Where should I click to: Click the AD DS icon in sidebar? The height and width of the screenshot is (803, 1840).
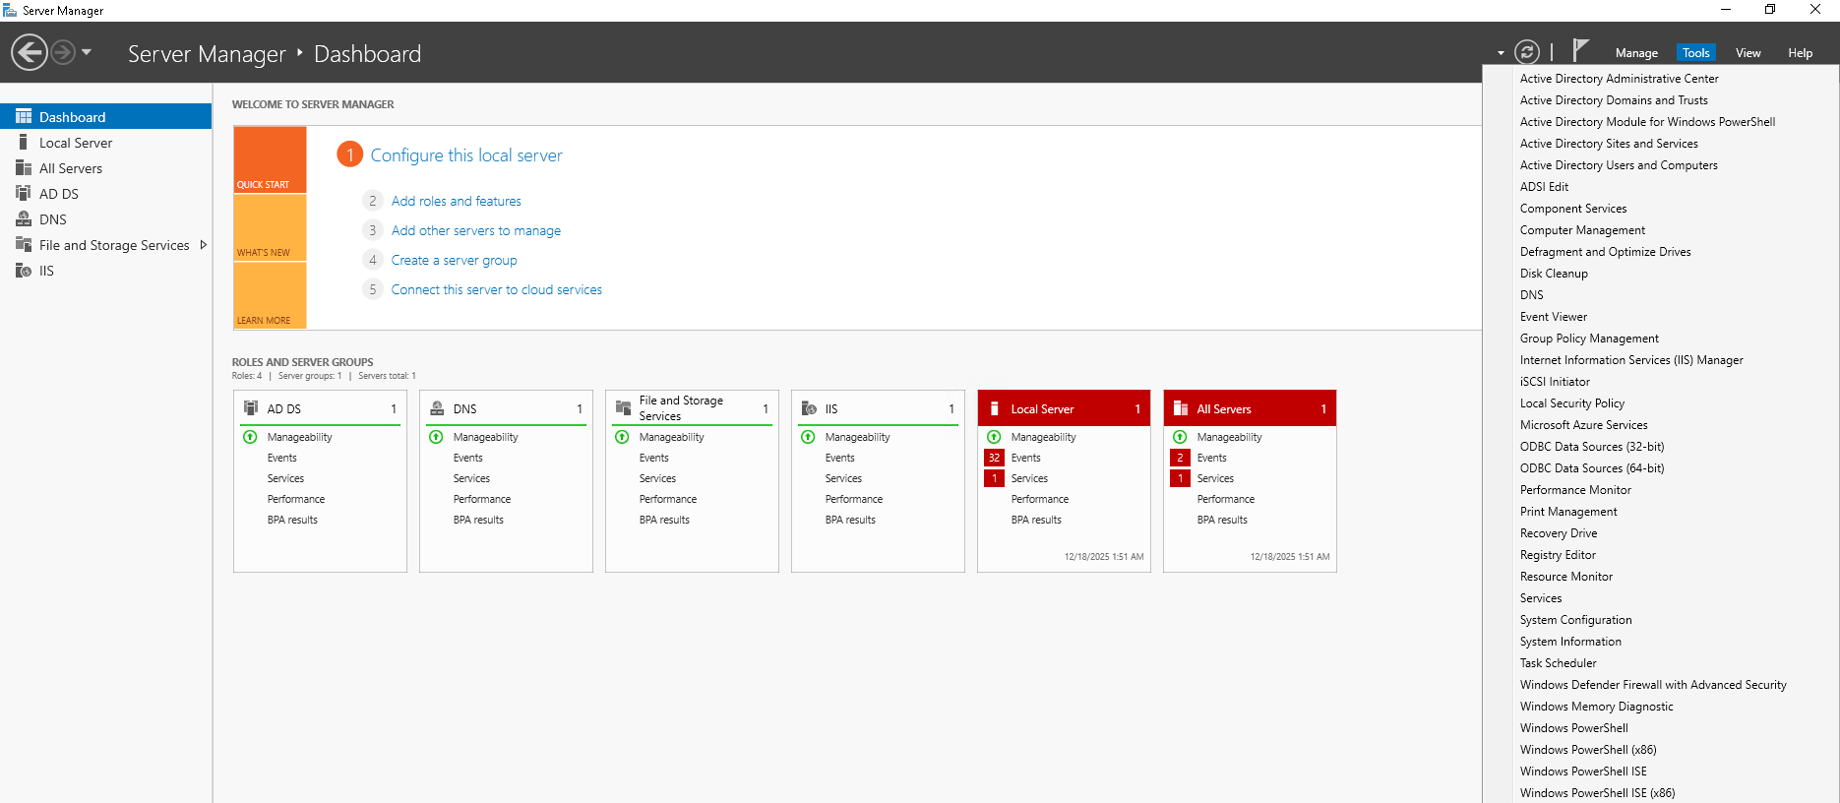pyautogui.click(x=24, y=194)
